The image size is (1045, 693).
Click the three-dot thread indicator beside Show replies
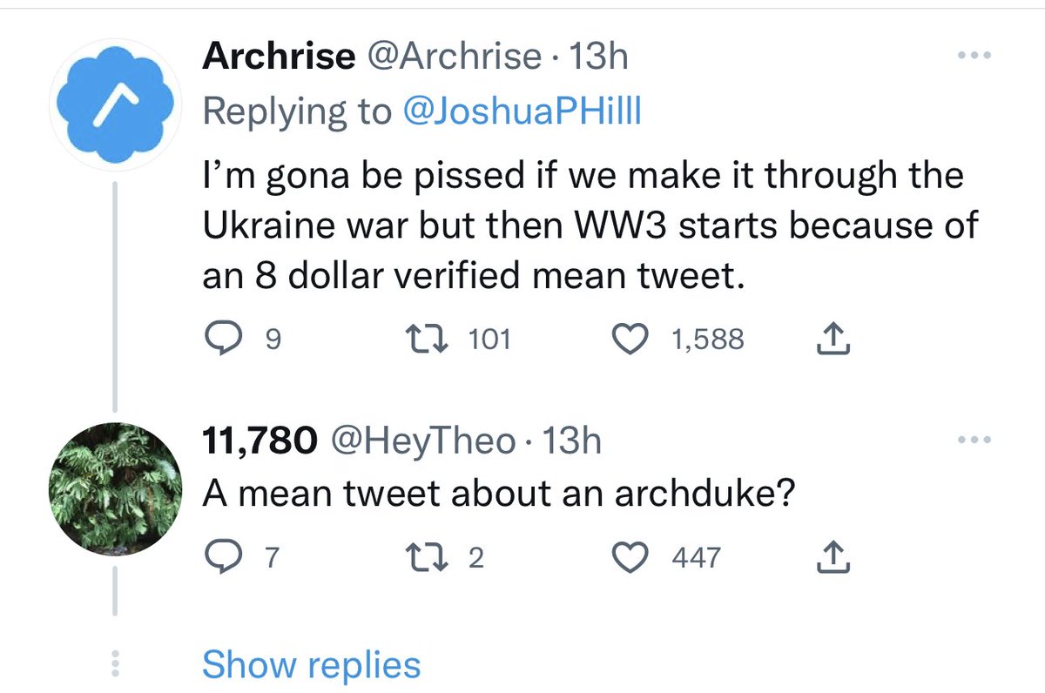click(x=116, y=665)
